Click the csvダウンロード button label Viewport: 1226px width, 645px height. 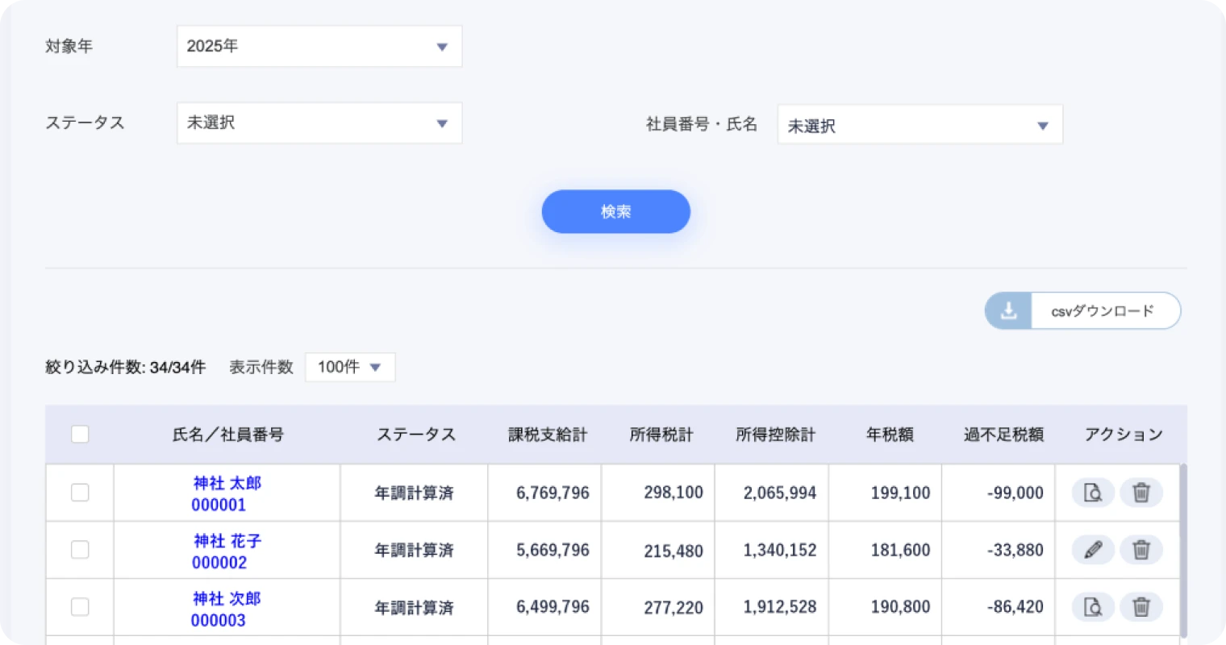1103,311
